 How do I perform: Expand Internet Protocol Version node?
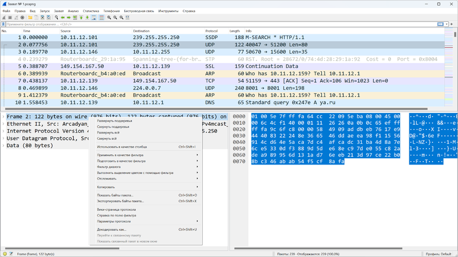tap(3, 131)
